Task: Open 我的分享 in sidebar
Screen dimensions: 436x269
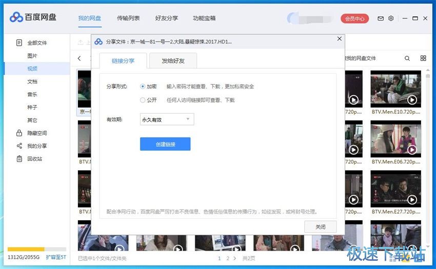Action: [x=37, y=146]
